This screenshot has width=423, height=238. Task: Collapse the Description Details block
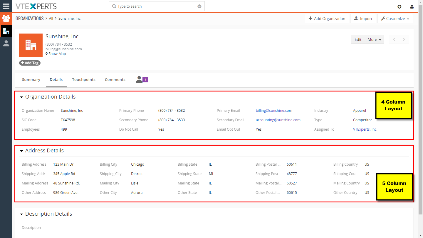pos(21,214)
